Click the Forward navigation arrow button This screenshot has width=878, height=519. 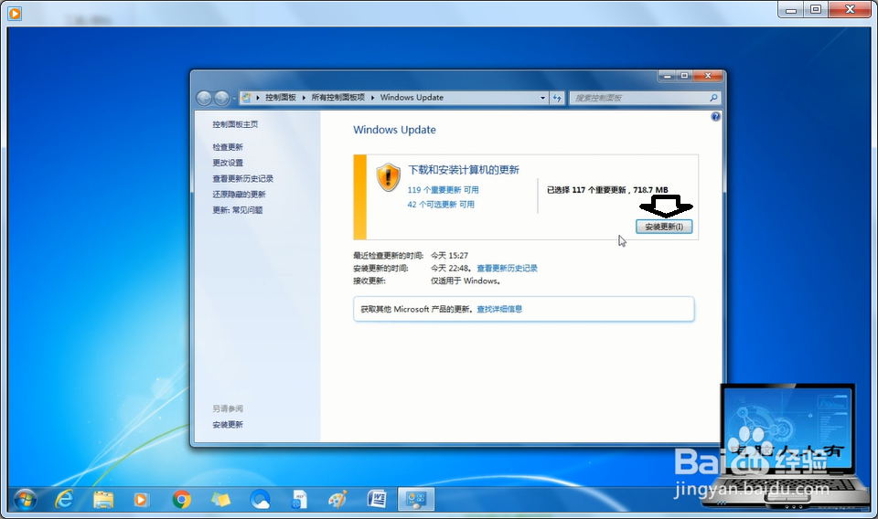pos(221,98)
